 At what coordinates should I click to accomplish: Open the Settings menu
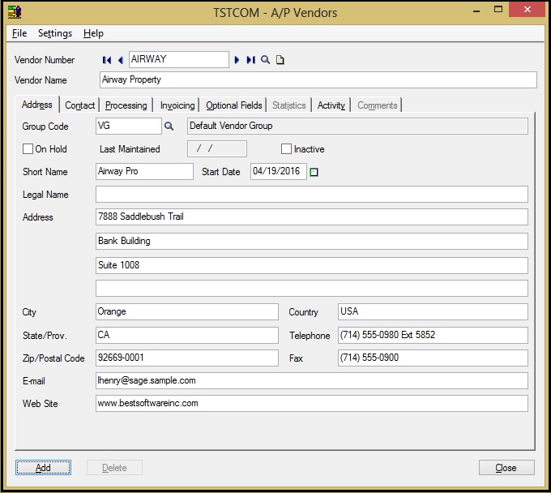[55, 33]
